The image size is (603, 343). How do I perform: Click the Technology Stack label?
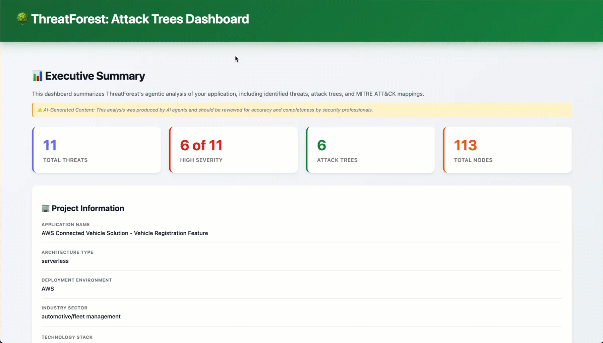click(x=67, y=337)
